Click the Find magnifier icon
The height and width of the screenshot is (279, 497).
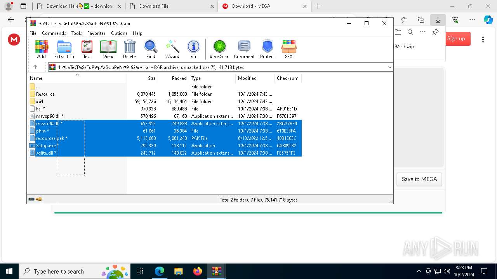click(x=151, y=49)
